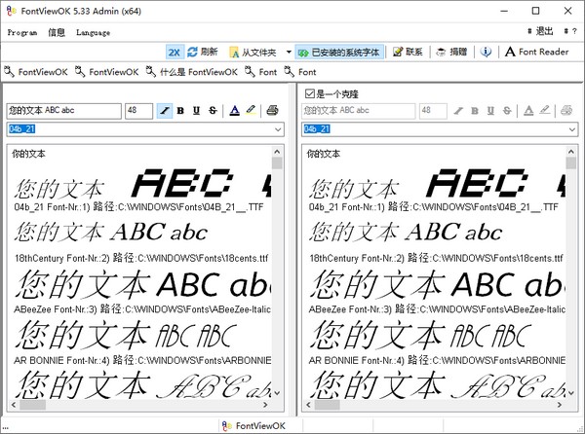Open the Language menu
This screenshot has width=585, height=434.
[93, 32]
